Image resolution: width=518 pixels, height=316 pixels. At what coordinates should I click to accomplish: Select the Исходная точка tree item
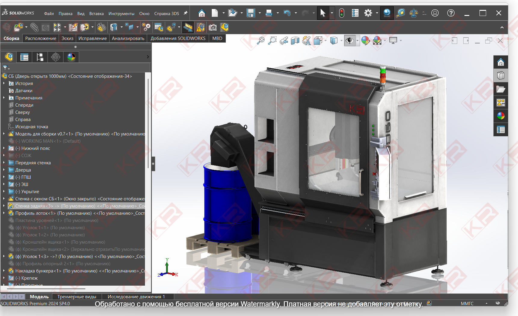32,127
